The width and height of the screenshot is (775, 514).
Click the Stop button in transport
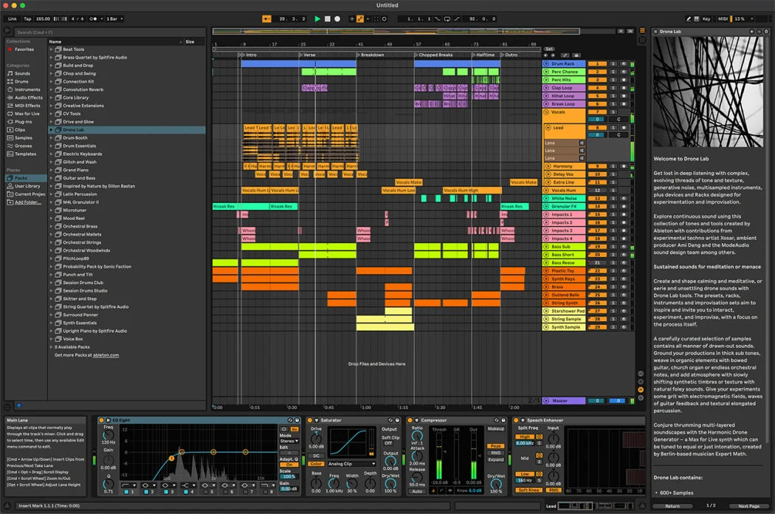point(328,18)
